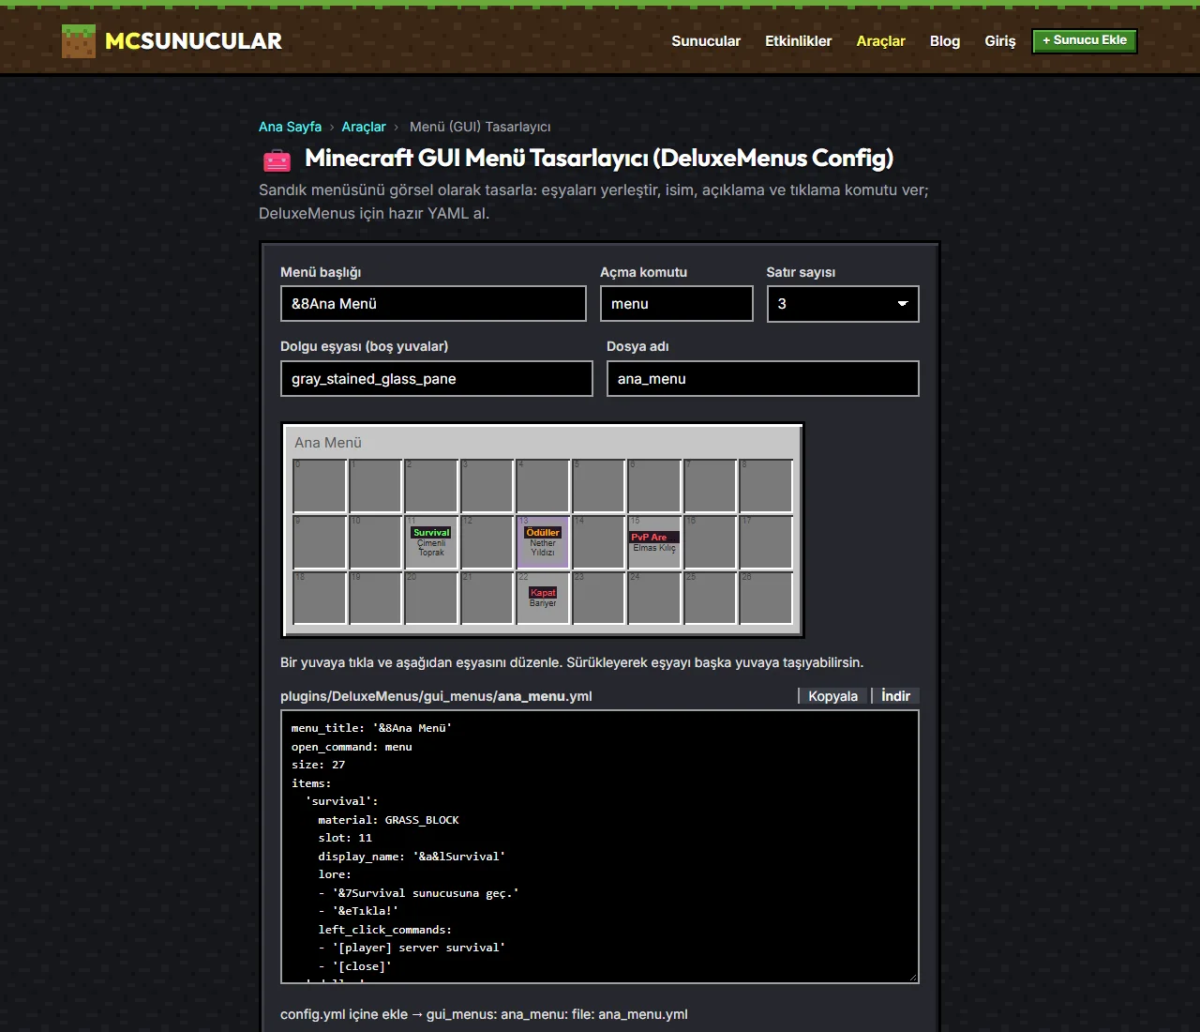Click the 'material: GRASS_BLOCK' line
This screenshot has height=1032, width=1200.
pos(388,820)
